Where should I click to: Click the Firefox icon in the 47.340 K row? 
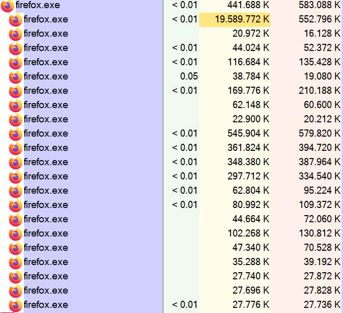(16, 248)
